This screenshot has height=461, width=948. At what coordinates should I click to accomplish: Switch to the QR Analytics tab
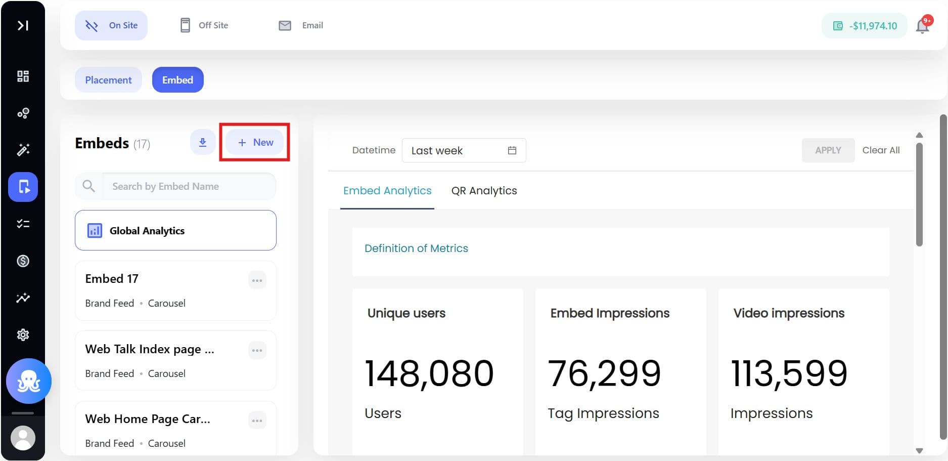point(484,191)
